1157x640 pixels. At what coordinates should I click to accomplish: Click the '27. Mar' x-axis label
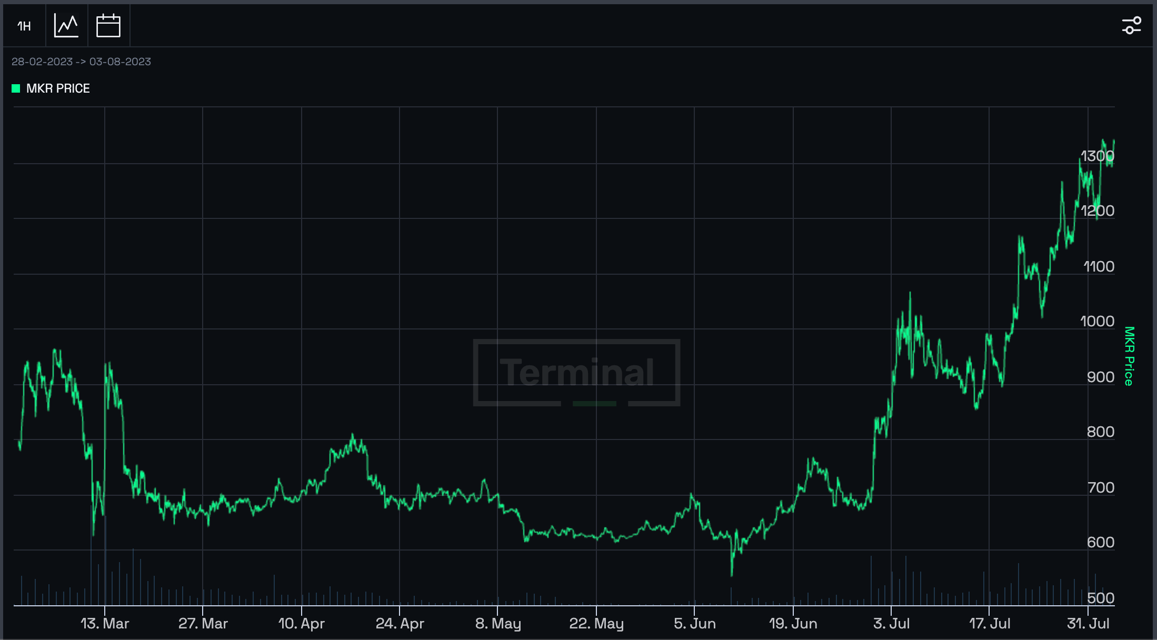203,624
